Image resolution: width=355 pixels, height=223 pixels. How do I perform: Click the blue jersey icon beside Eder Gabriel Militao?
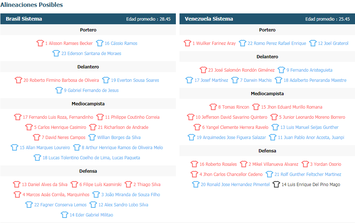65,215
